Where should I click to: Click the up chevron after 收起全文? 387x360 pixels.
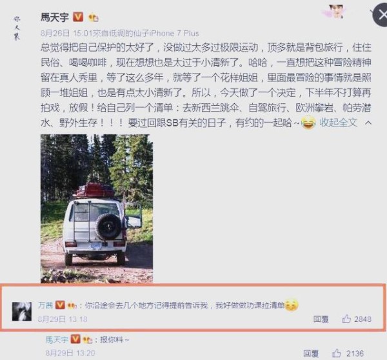coord(368,123)
